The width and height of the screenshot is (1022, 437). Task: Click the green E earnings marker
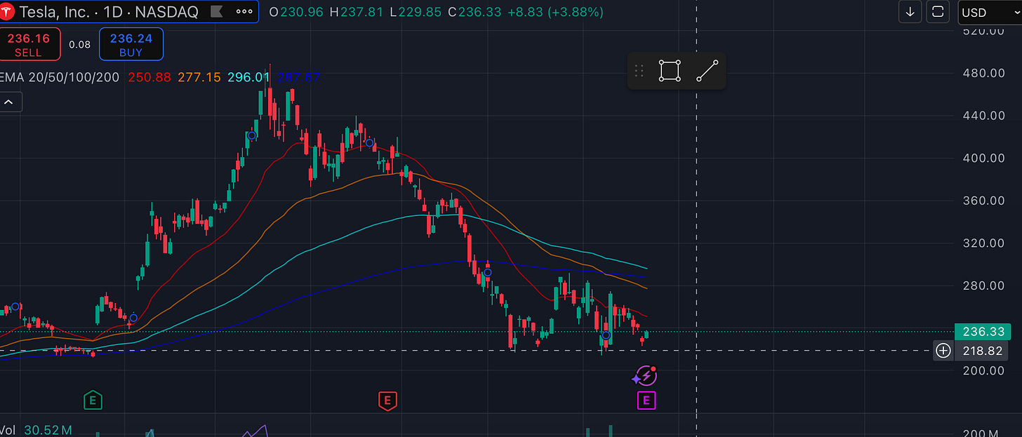coord(92,401)
